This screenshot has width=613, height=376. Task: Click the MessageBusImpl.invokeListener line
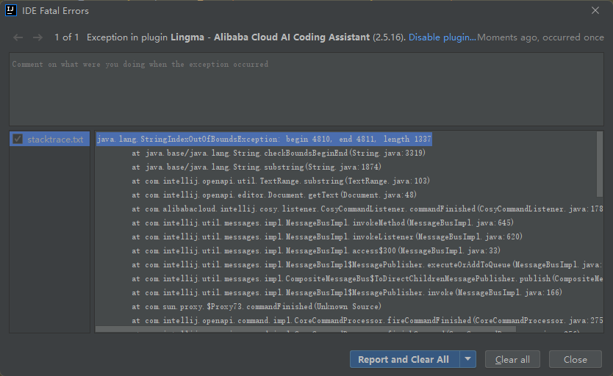click(x=327, y=236)
